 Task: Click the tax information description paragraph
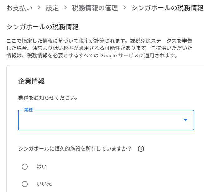click(x=100, y=48)
